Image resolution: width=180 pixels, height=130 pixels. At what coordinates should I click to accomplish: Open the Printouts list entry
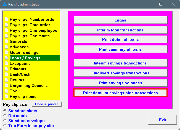18,69
